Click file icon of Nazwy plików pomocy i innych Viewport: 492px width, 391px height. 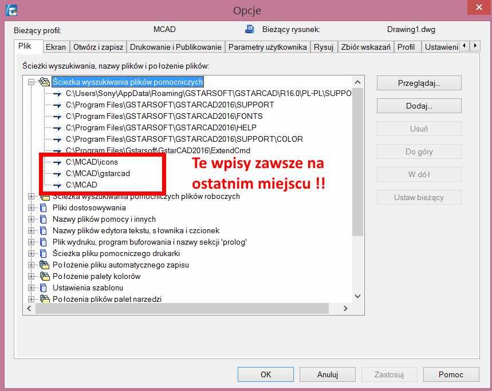point(44,219)
